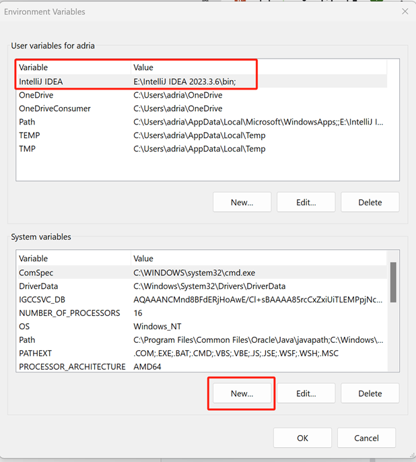The height and width of the screenshot is (462, 416).
Task: Click Edit under System variables
Action: click(306, 393)
